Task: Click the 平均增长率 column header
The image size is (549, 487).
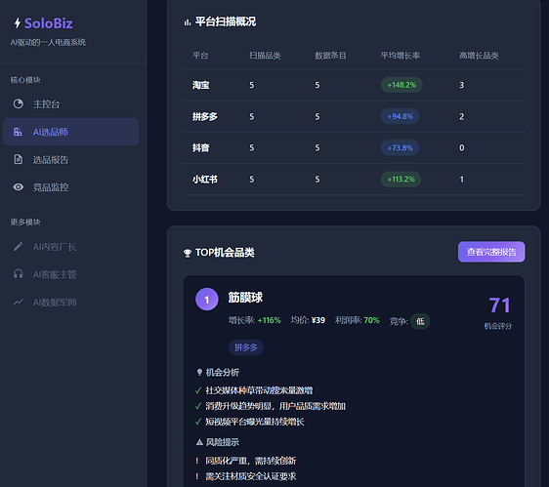Action: click(401, 56)
